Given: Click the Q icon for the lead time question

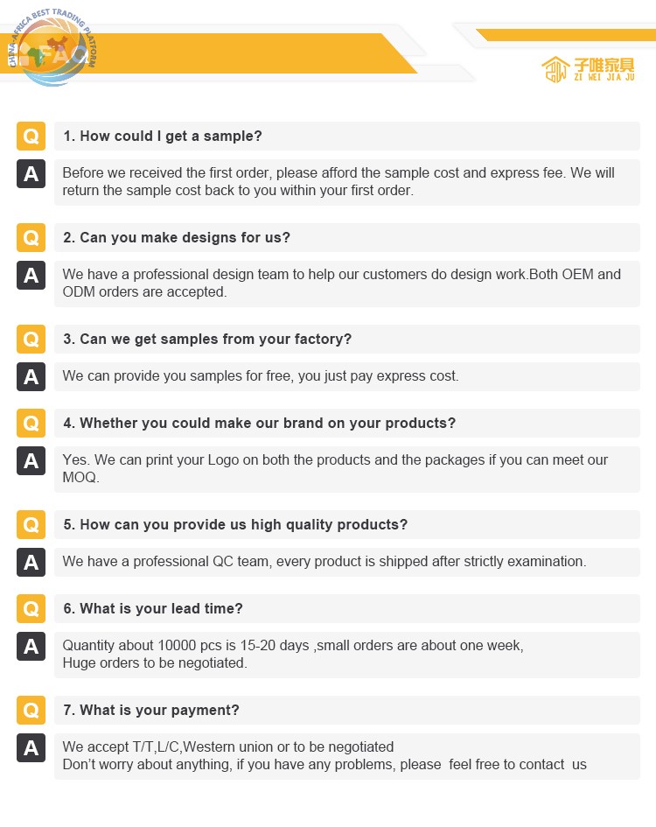Looking at the screenshot, I should tap(31, 608).
